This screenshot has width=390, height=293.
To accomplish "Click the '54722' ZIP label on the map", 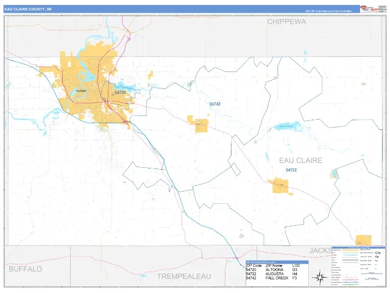I will coord(291,170).
